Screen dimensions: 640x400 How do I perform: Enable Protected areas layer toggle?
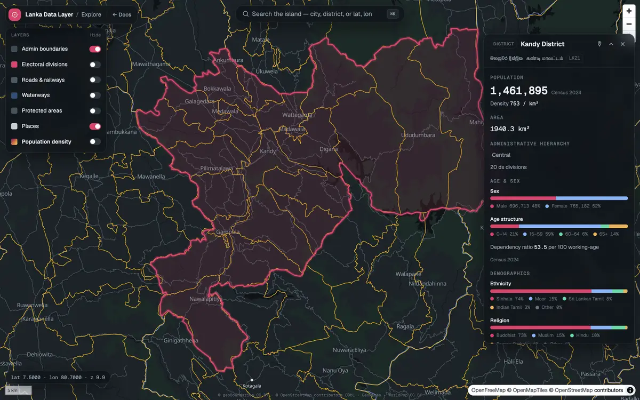95,111
